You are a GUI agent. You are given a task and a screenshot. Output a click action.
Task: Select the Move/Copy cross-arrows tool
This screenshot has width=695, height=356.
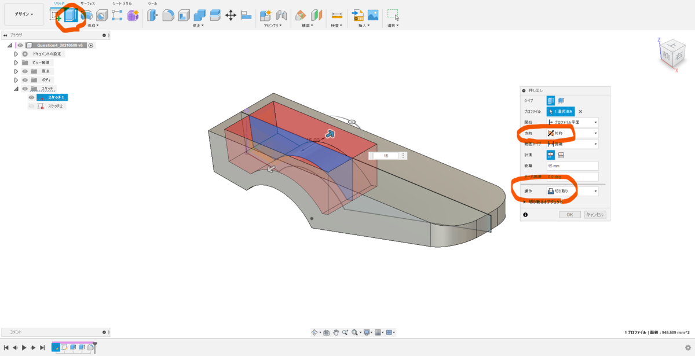coord(231,16)
